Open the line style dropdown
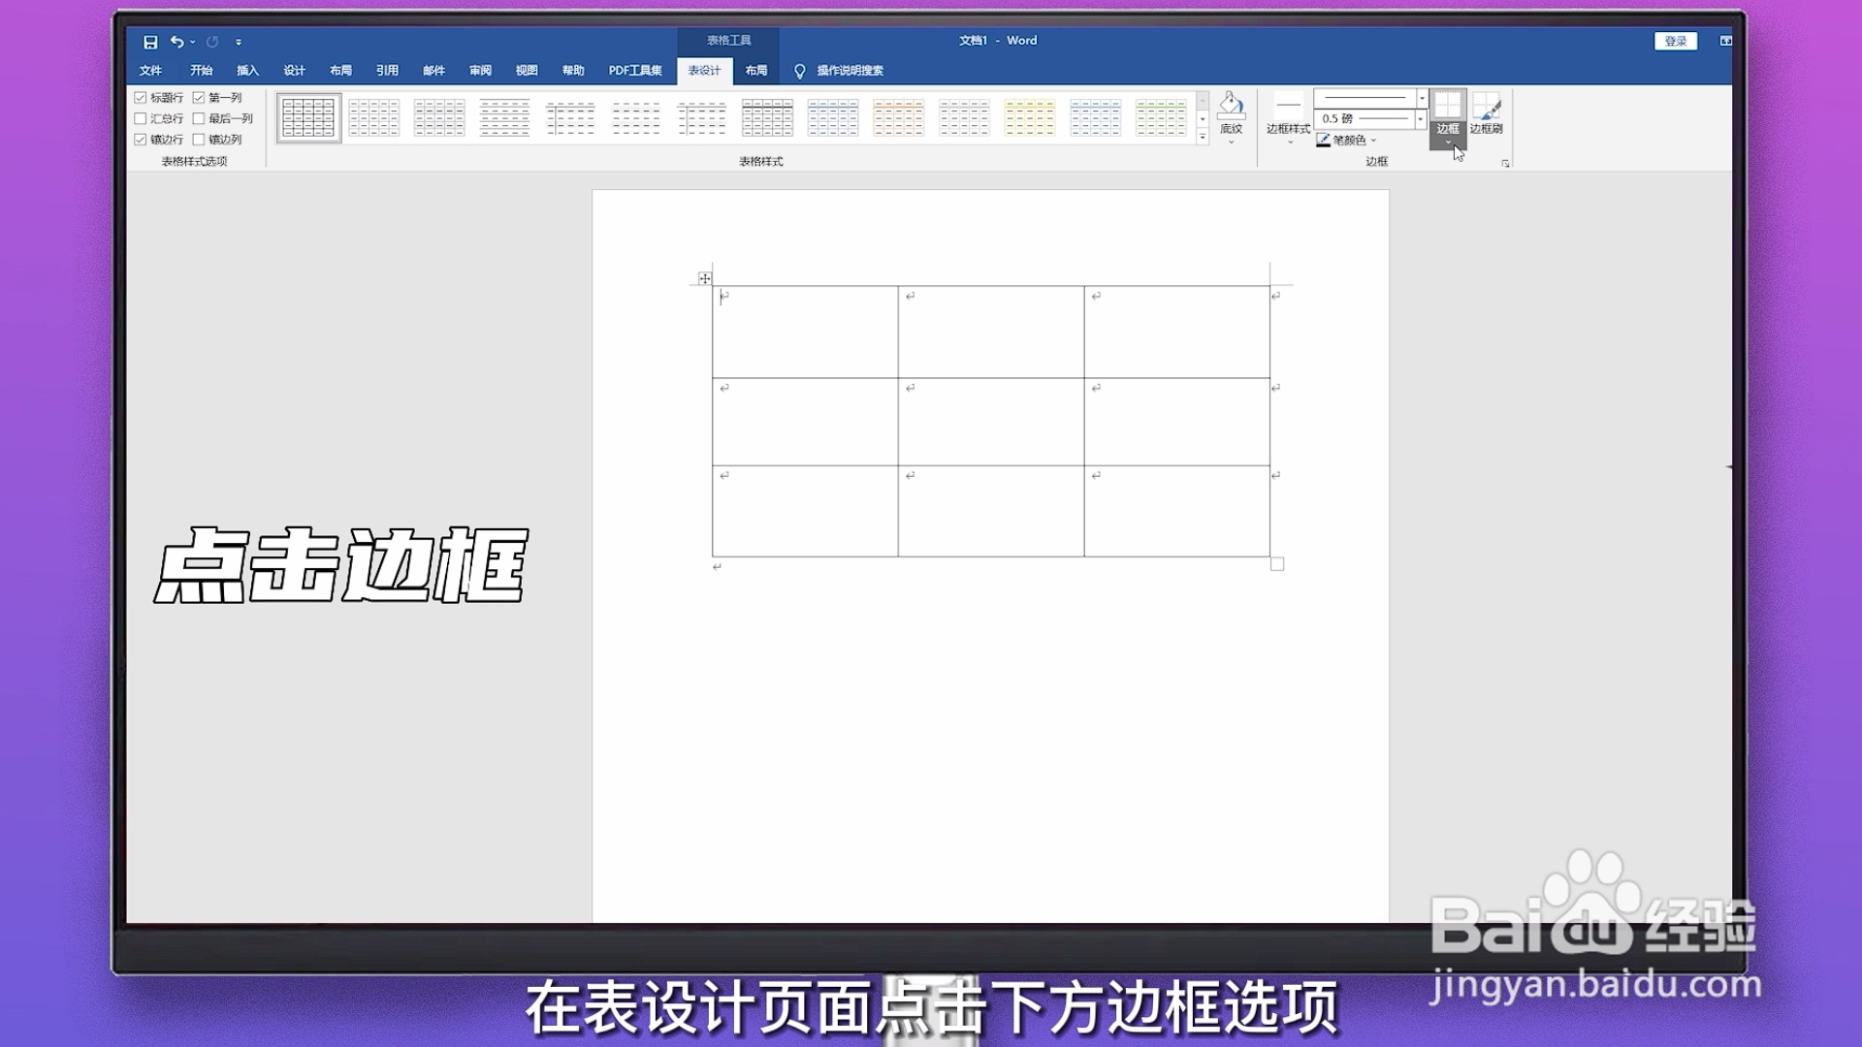The height and width of the screenshot is (1047, 1862). [1422, 98]
